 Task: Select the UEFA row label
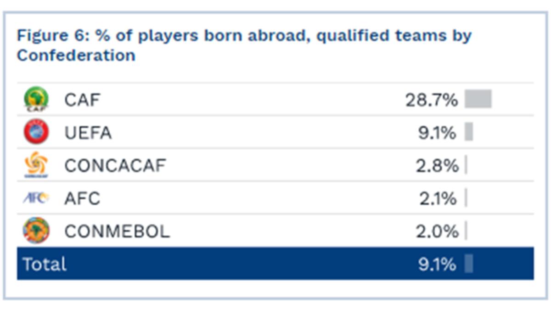coord(88,133)
